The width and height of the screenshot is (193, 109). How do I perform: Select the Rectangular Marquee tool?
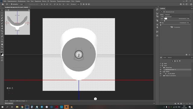(2, 13)
